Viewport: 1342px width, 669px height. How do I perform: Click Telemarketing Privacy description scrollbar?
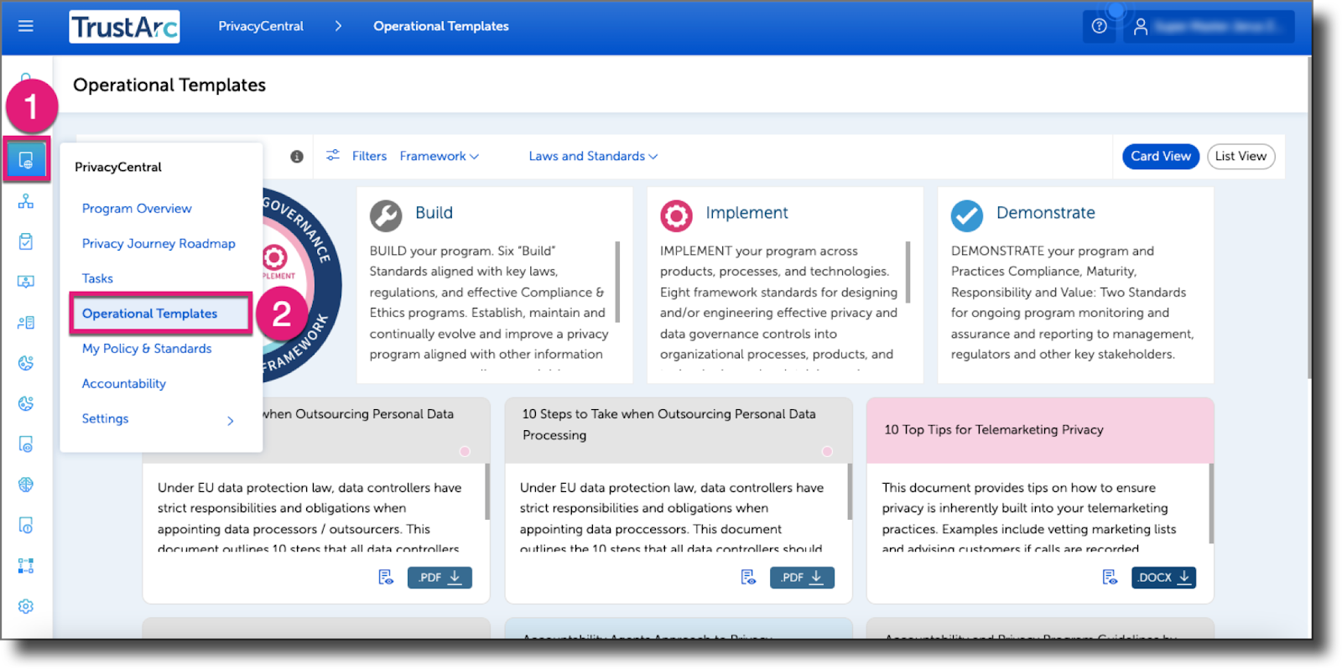(x=1210, y=503)
